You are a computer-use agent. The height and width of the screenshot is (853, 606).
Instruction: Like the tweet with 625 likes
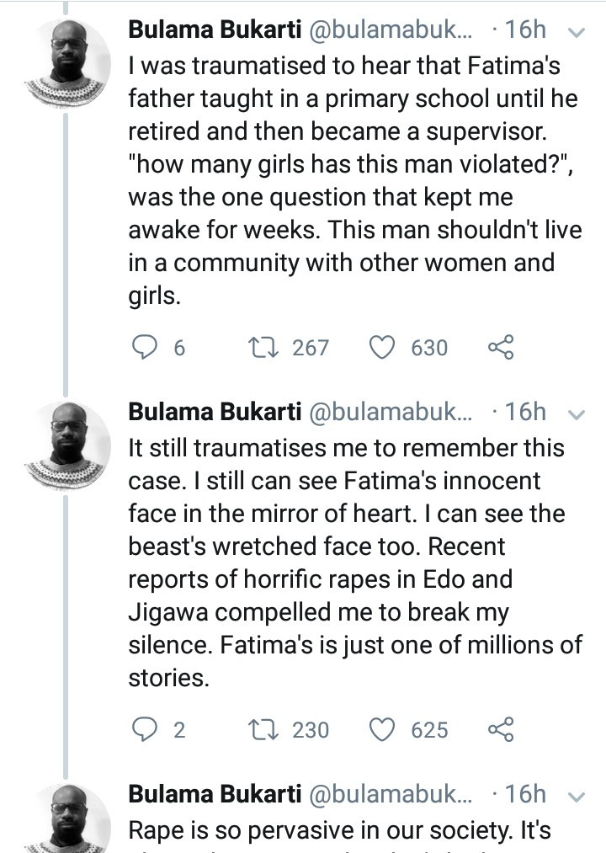pyautogui.click(x=383, y=728)
